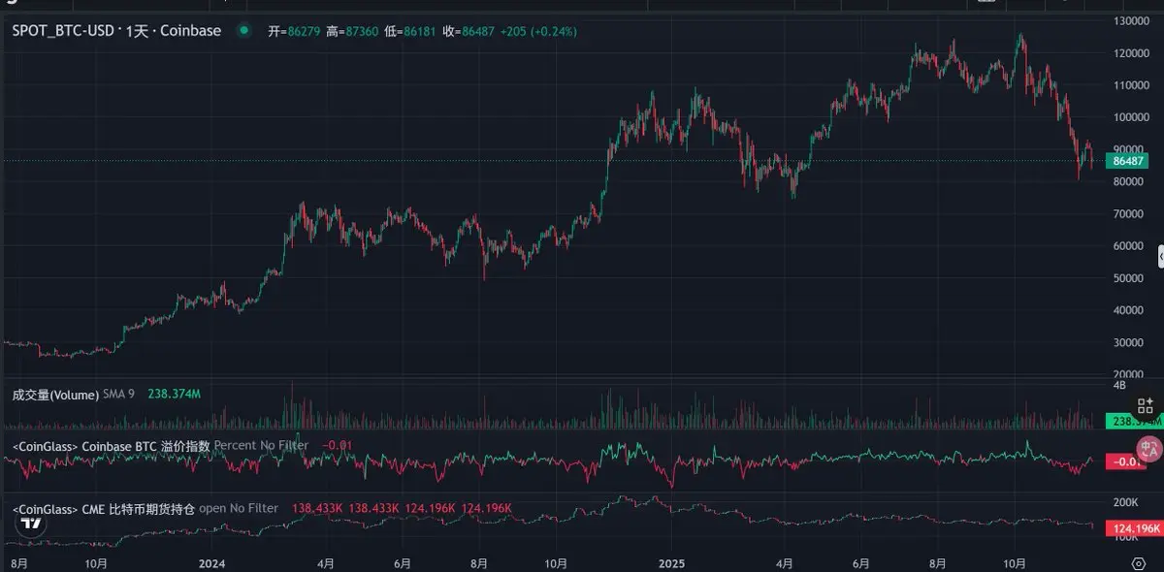Click the red -0.01 premium axis label
This screenshot has height=572, width=1164.
pyautogui.click(x=1125, y=461)
